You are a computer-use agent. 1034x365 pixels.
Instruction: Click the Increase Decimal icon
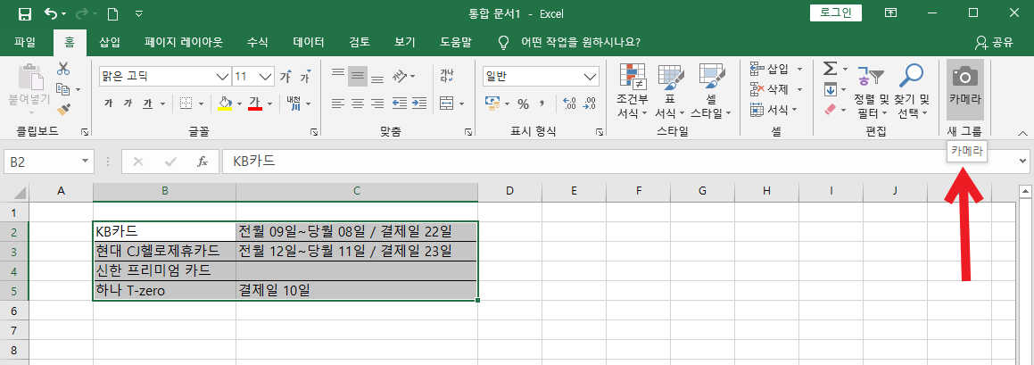(570, 103)
